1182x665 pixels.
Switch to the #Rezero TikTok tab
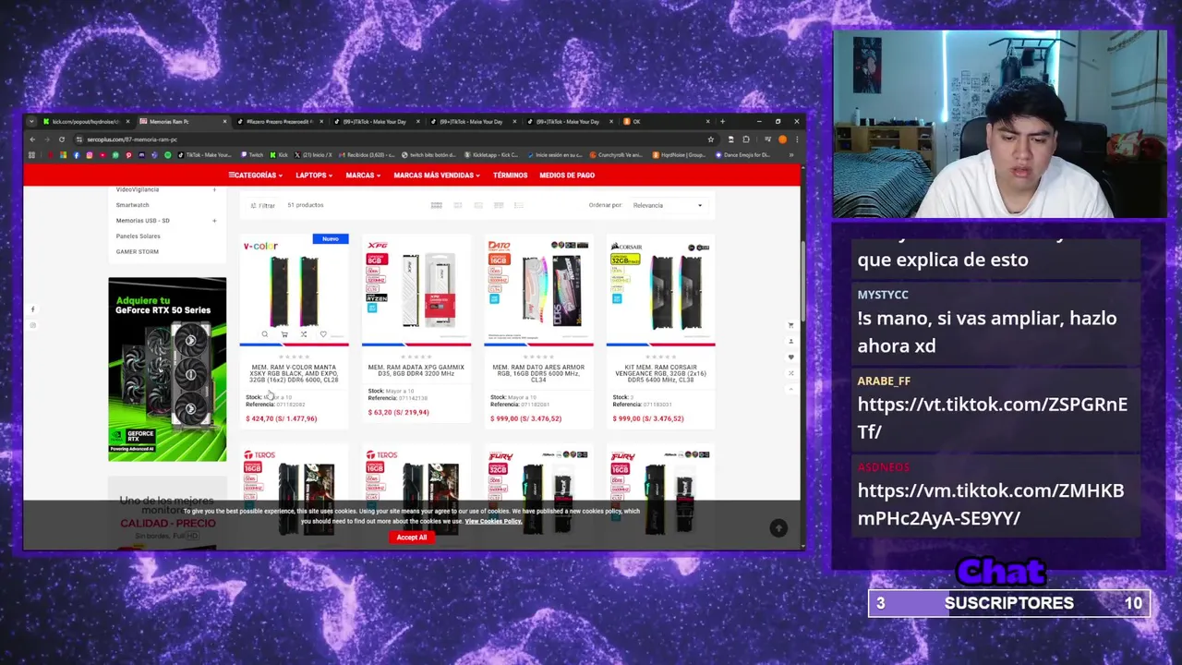pos(279,121)
